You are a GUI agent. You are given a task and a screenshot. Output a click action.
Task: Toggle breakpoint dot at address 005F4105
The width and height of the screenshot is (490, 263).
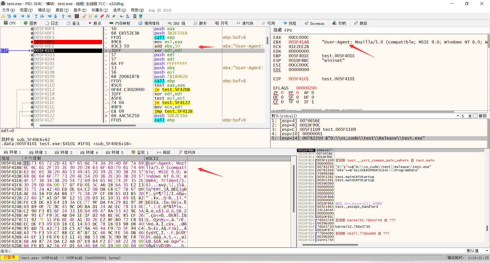32,64
